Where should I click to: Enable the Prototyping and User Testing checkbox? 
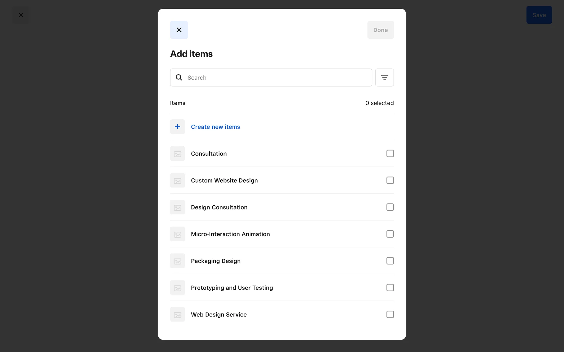[x=390, y=288]
